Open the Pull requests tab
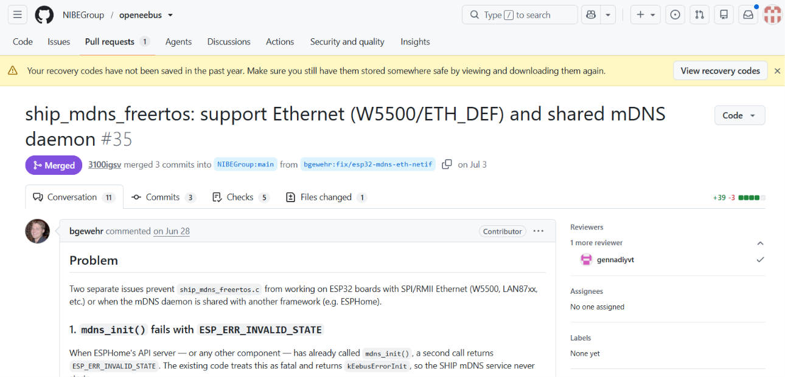The width and height of the screenshot is (785, 377). click(117, 41)
